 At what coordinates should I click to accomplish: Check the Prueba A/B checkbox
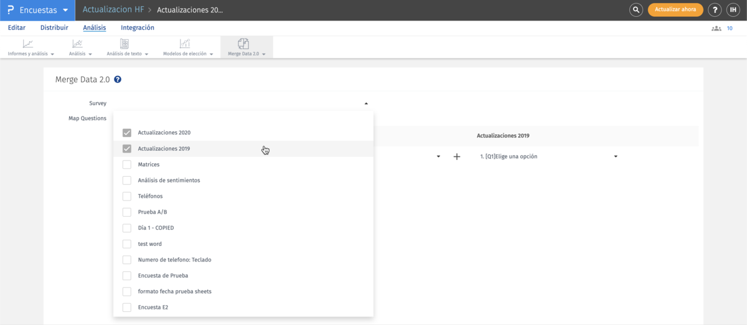point(127,212)
